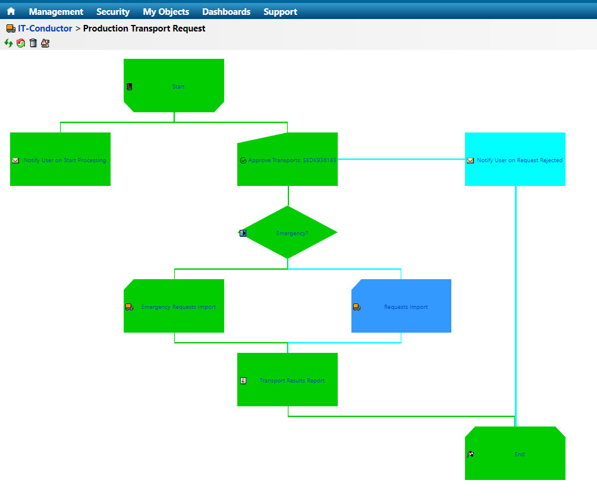Click the green refresh arrows icon
Screen dimensions: 597x496
[8, 43]
